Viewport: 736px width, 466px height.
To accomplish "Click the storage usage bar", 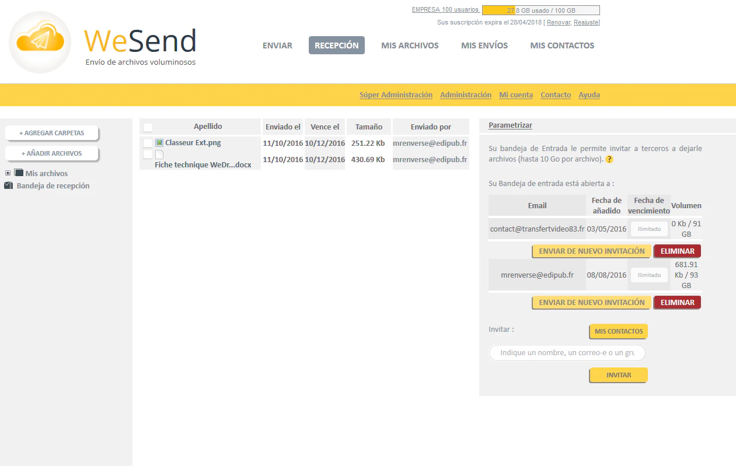I will [x=540, y=10].
